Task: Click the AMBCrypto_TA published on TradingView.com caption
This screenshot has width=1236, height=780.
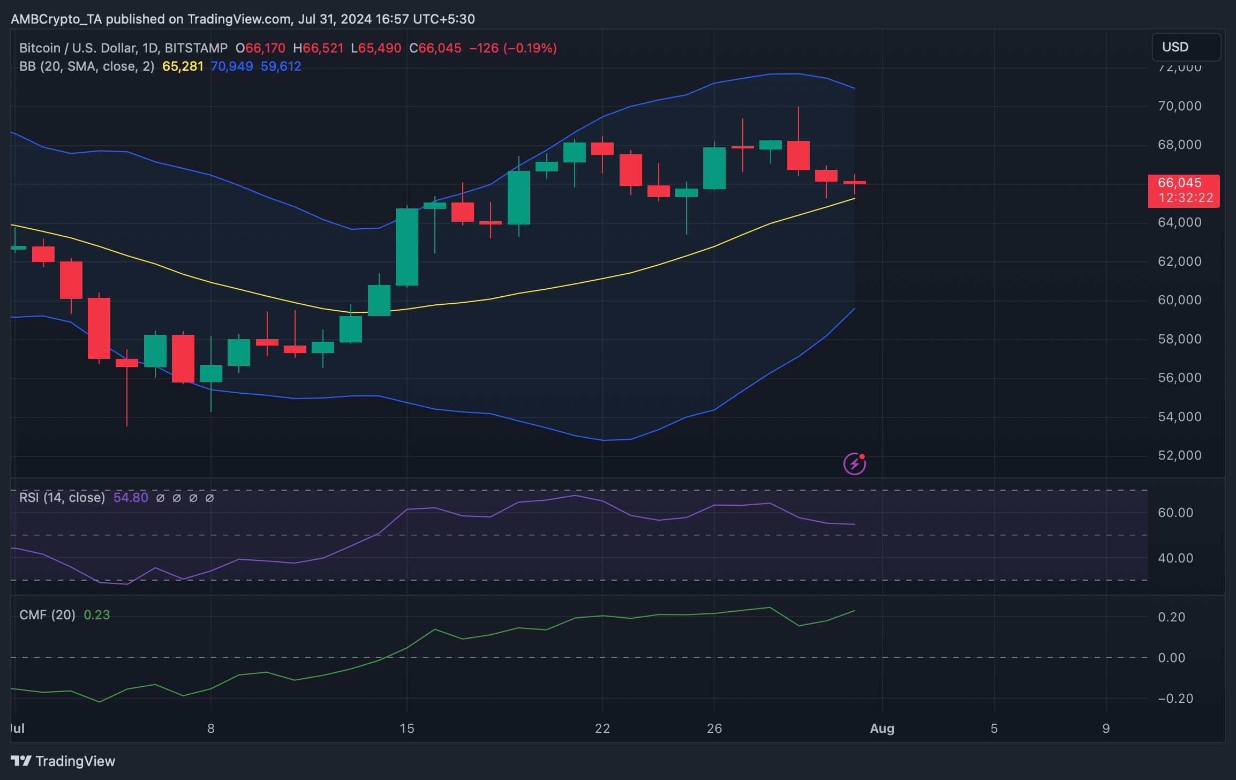Action: (243, 19)
